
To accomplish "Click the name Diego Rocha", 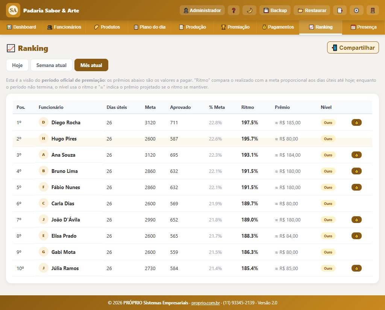I will [66, 122].
